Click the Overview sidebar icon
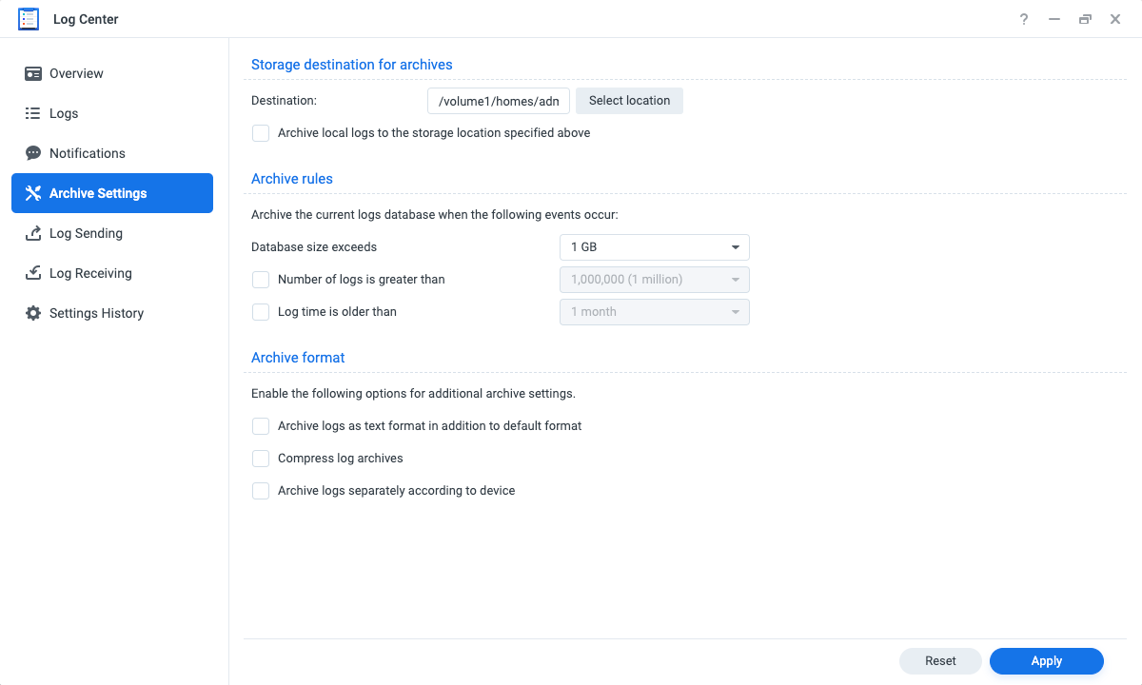 pos(33,73)
